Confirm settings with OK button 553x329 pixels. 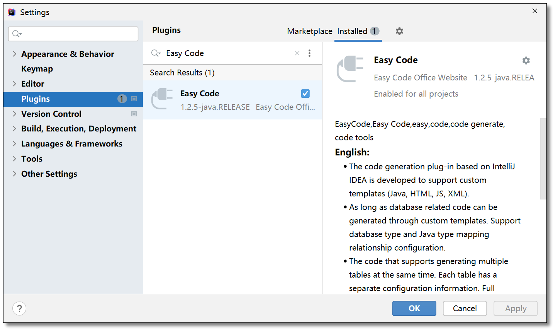(x=414, y=309)
